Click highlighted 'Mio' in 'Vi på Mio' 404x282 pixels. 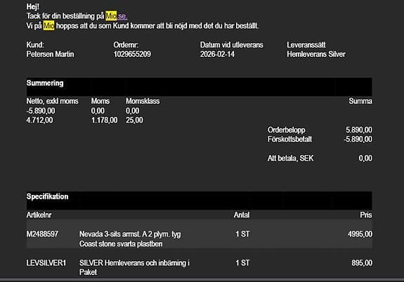pos(48,26)
